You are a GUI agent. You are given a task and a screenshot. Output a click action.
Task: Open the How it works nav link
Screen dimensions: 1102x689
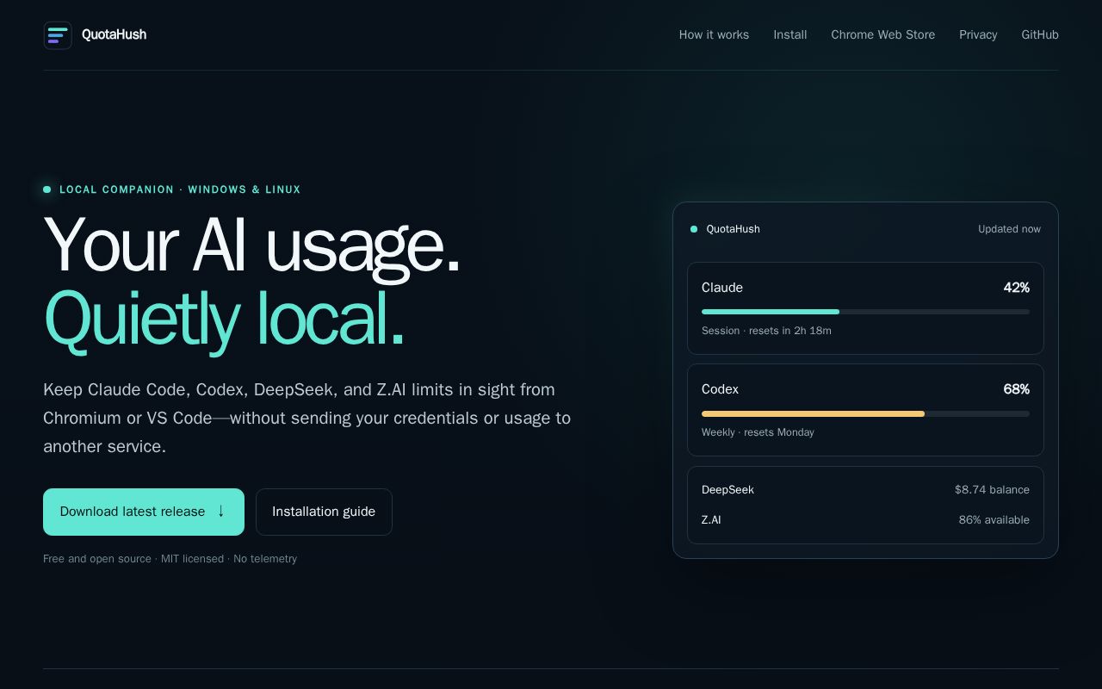tap(714, 34)
